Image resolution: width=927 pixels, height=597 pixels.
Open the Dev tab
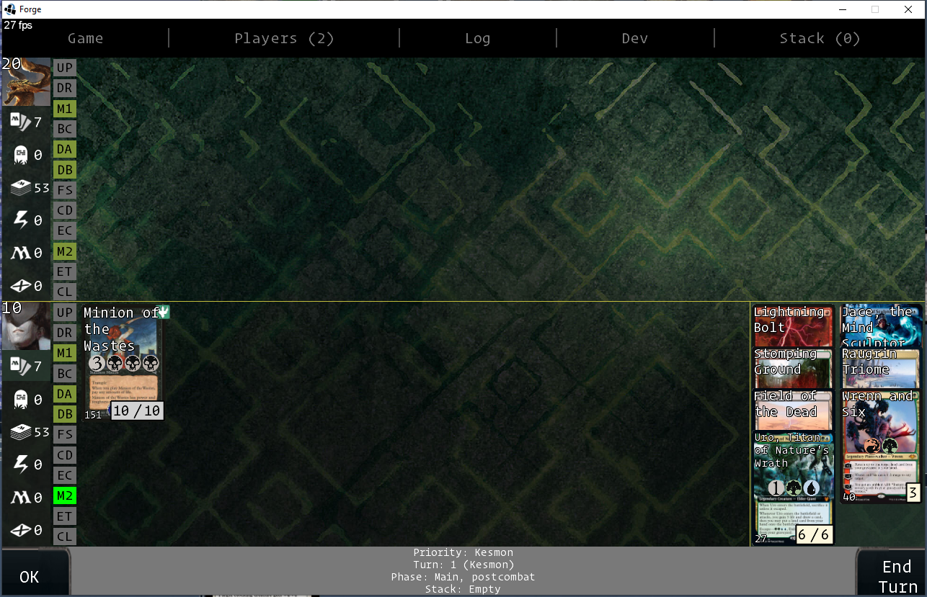click(x=634, y=38)
